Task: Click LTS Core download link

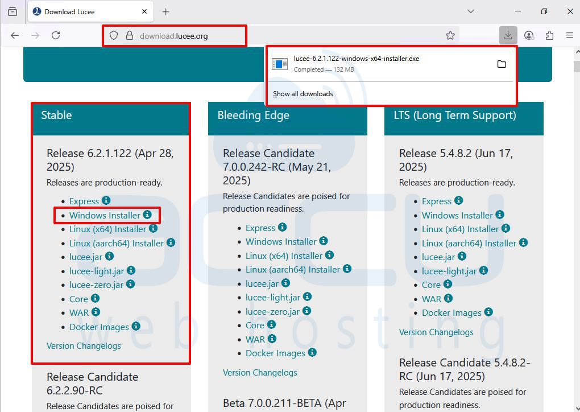Action: (x=431, y=285)
